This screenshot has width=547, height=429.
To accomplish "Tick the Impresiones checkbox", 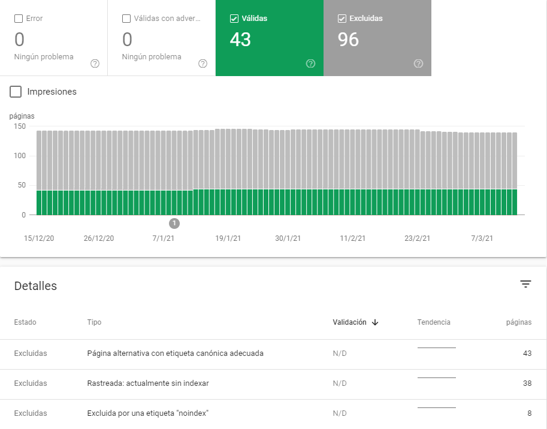I will click(x=16, y=92).
